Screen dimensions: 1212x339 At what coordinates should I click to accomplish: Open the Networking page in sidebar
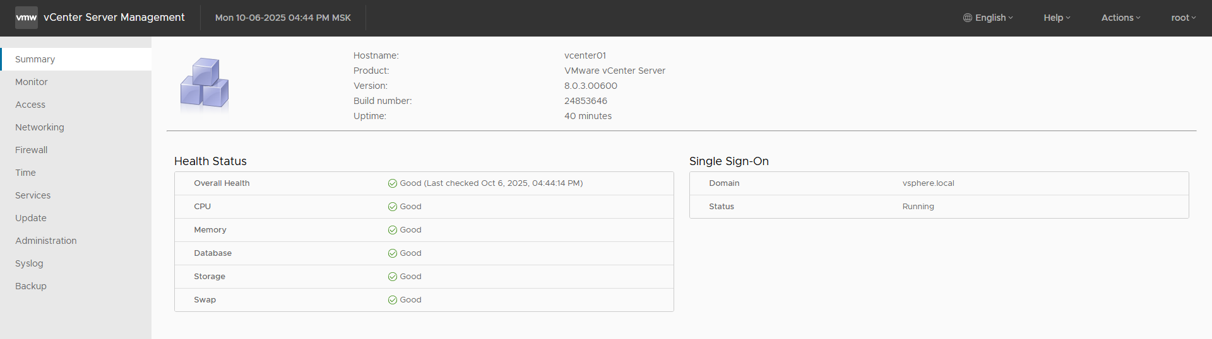click(40, 127)
